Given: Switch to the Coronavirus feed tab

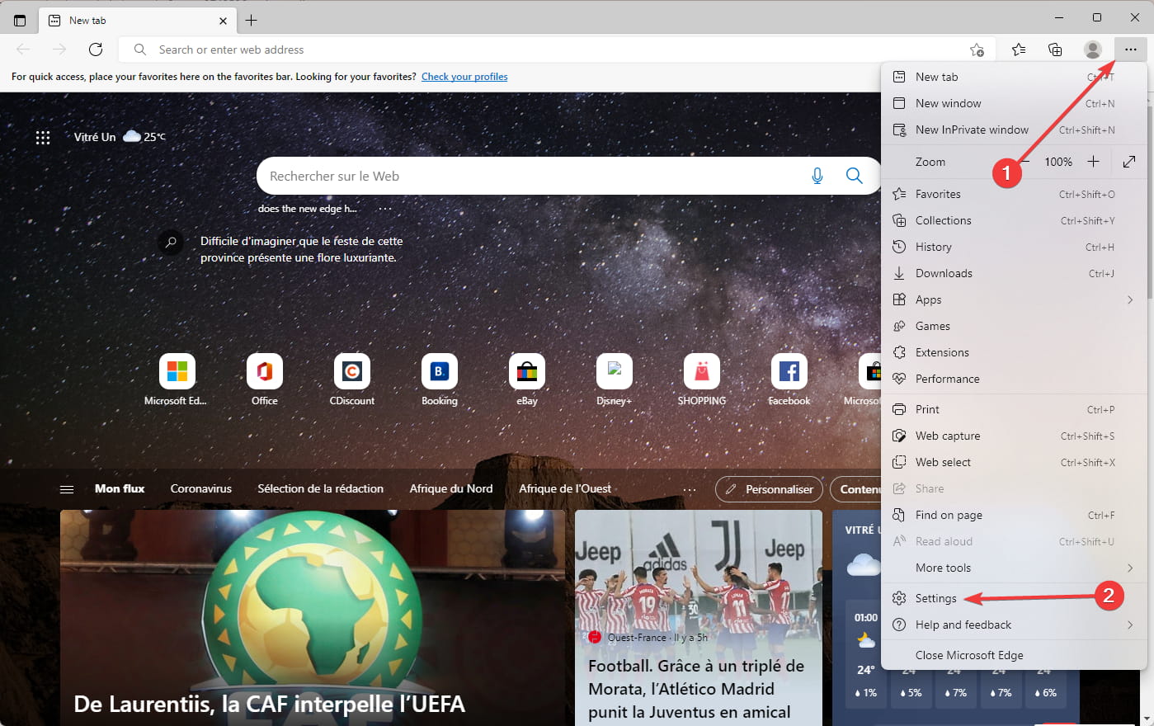Looking at the screenshot, I should 201,488.
